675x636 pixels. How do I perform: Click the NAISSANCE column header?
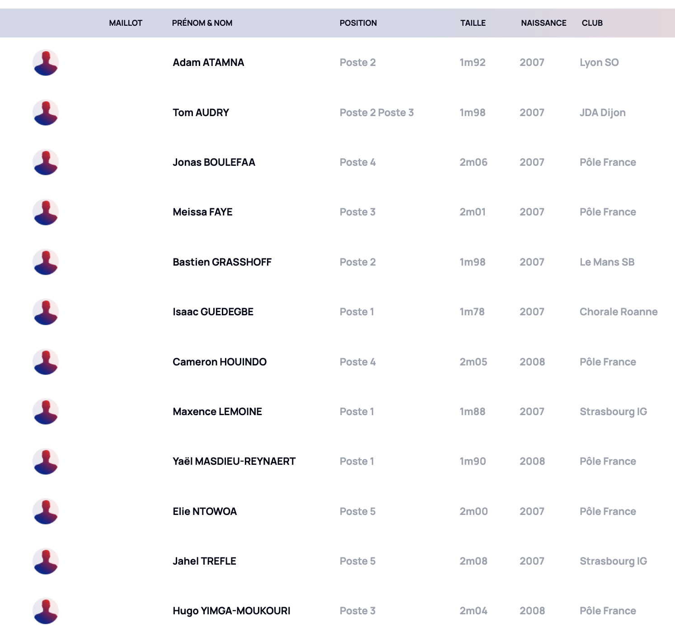point(544,23)
